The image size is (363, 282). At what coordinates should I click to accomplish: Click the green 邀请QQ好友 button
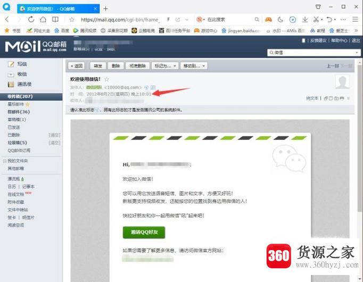(144, 233)
